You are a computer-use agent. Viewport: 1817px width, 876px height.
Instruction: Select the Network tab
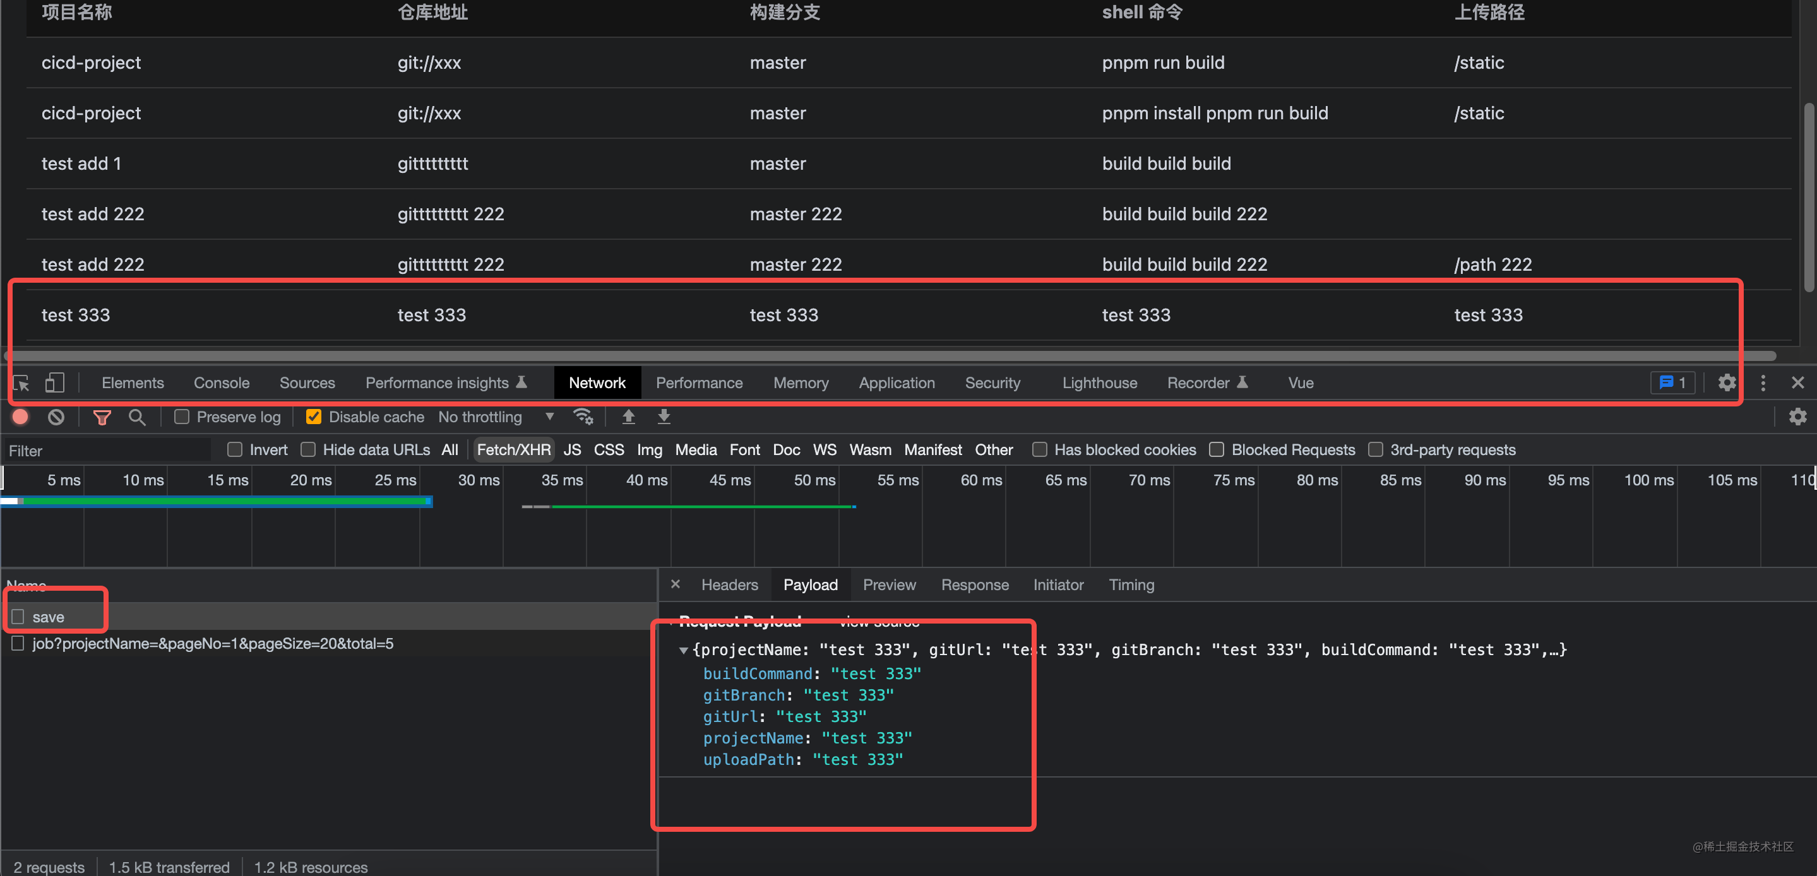pos(597,383)
